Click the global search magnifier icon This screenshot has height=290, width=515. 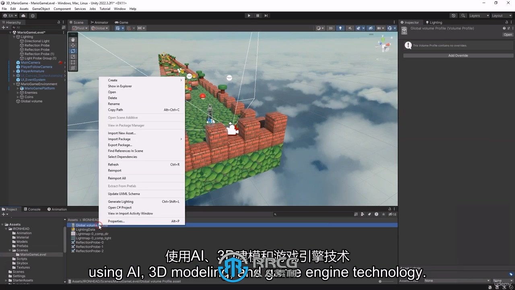tap(462, 16)
